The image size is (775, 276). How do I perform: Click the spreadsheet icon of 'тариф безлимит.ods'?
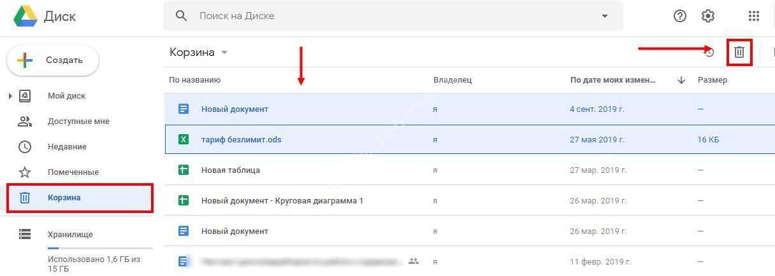pyautogui.click(x=184, y=139)
